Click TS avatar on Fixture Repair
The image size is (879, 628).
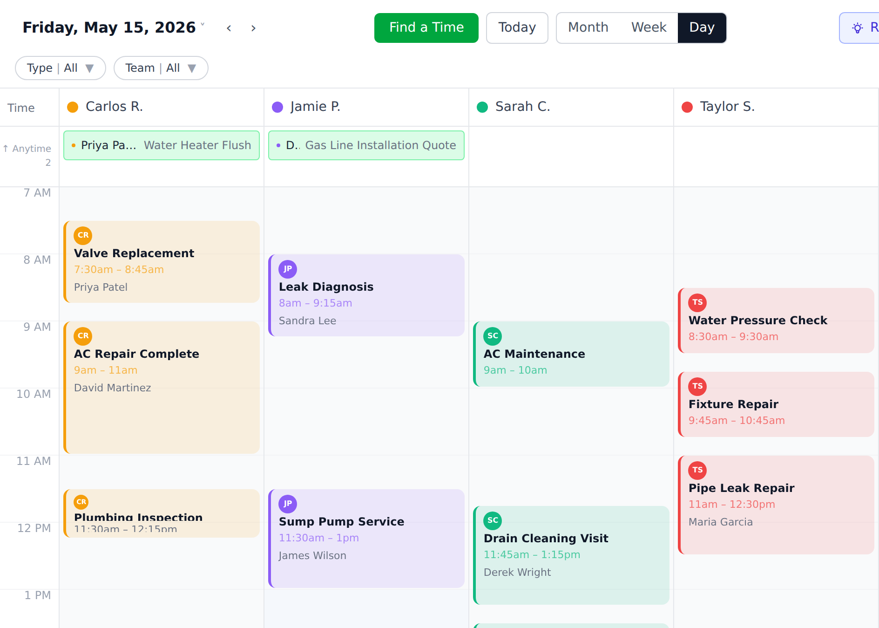tap(697, 386)
